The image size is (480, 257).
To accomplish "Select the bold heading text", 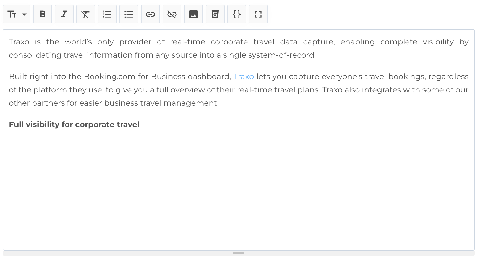I will 74,124.
